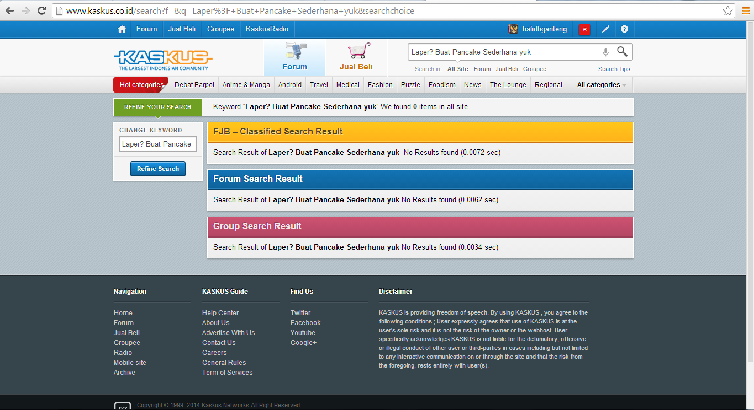Open Travel category

click(319, 85)
